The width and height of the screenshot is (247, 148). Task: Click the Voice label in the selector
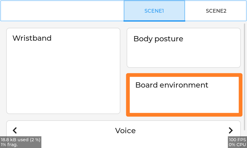[125, 131]
